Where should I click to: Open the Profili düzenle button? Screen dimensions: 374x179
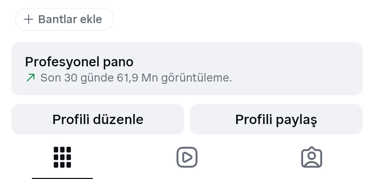[x=98, y=119]
